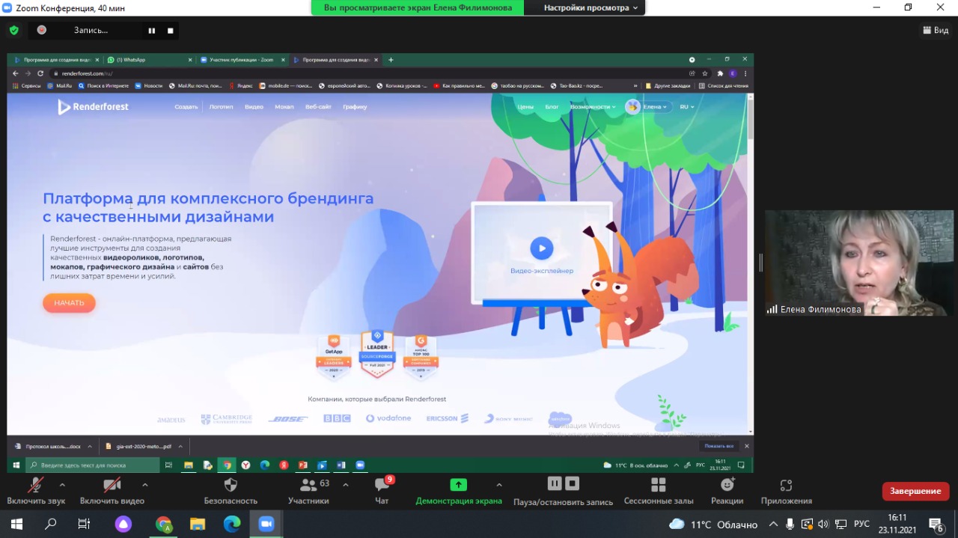Open the Настройки просмотра dropdown

tap(591, 7)
